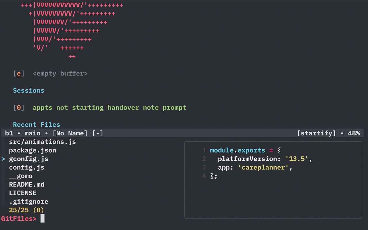The image size is (368, 230).
Task: Select the __gomo file entry
Action: (x=21, y=176)
